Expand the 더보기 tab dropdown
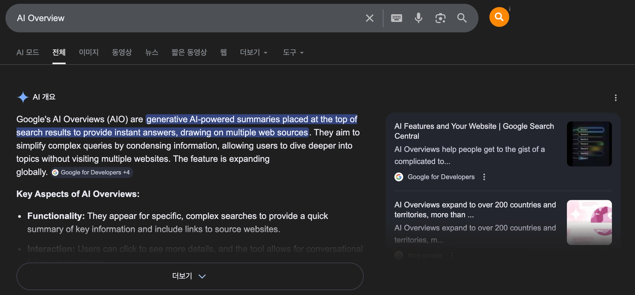 253,52
